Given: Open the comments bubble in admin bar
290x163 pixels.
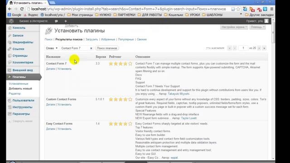Looking at the screenshot, I should [x=56, y=21].
